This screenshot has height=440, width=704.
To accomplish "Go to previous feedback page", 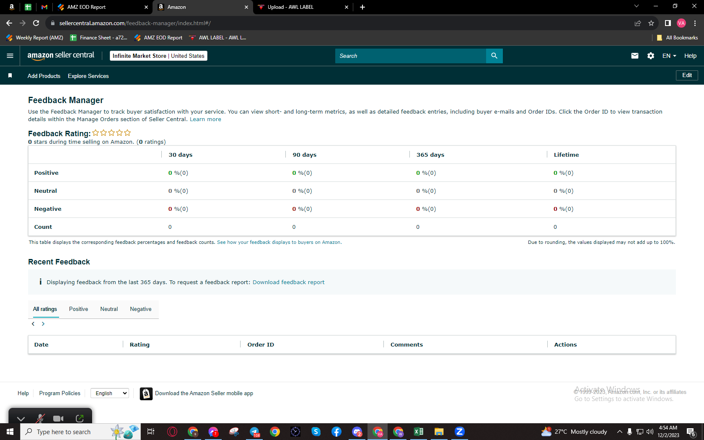I will 33,324.
